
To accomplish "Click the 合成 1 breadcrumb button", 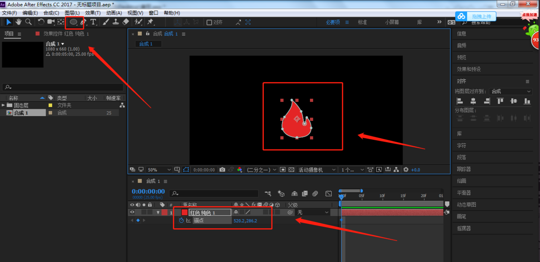I will coord(148,44).
